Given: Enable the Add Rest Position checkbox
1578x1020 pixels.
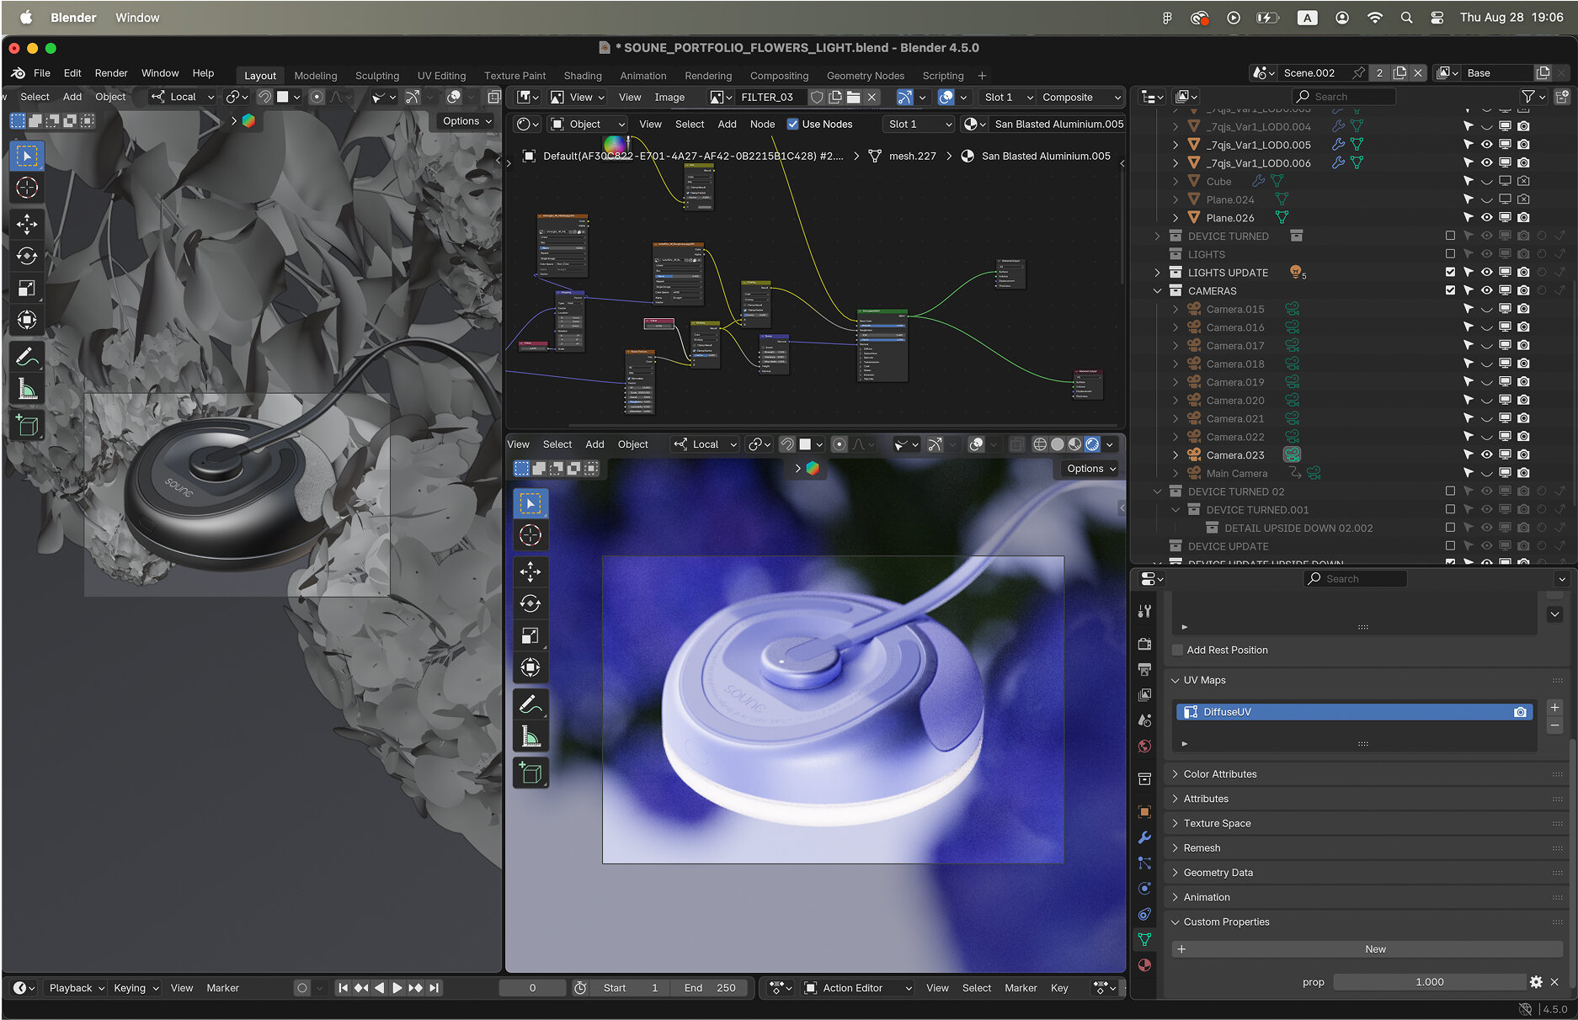Looking at the screenshot, I should (x=1177, y=650).
